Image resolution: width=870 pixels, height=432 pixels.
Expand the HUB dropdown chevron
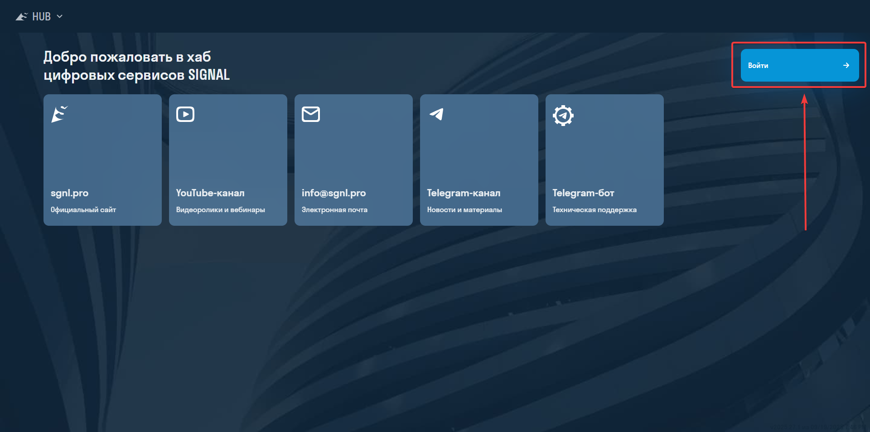click(59, 17)
